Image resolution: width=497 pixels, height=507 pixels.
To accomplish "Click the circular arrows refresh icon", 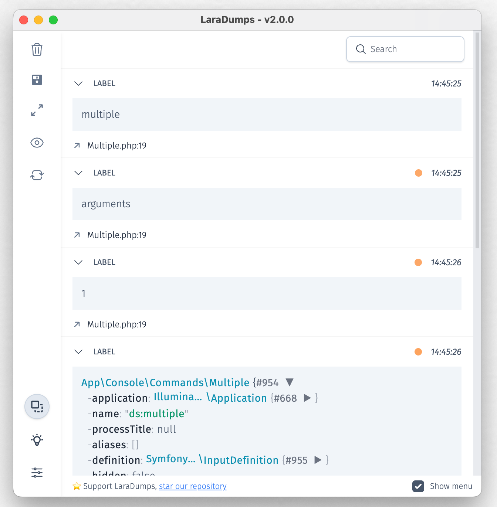I will pyautogui.click(x=37, y=175).
